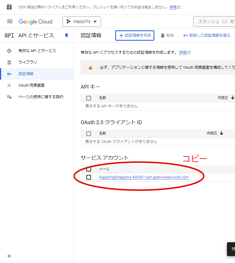Open the 認証情報を作成 menu
The image size is (235, 263).
coord(135,36)
